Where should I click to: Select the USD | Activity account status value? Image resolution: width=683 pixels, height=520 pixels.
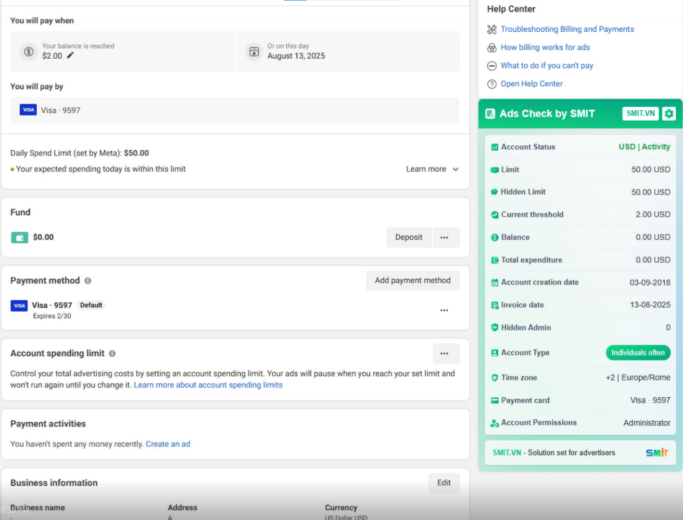tap(644, 147)
